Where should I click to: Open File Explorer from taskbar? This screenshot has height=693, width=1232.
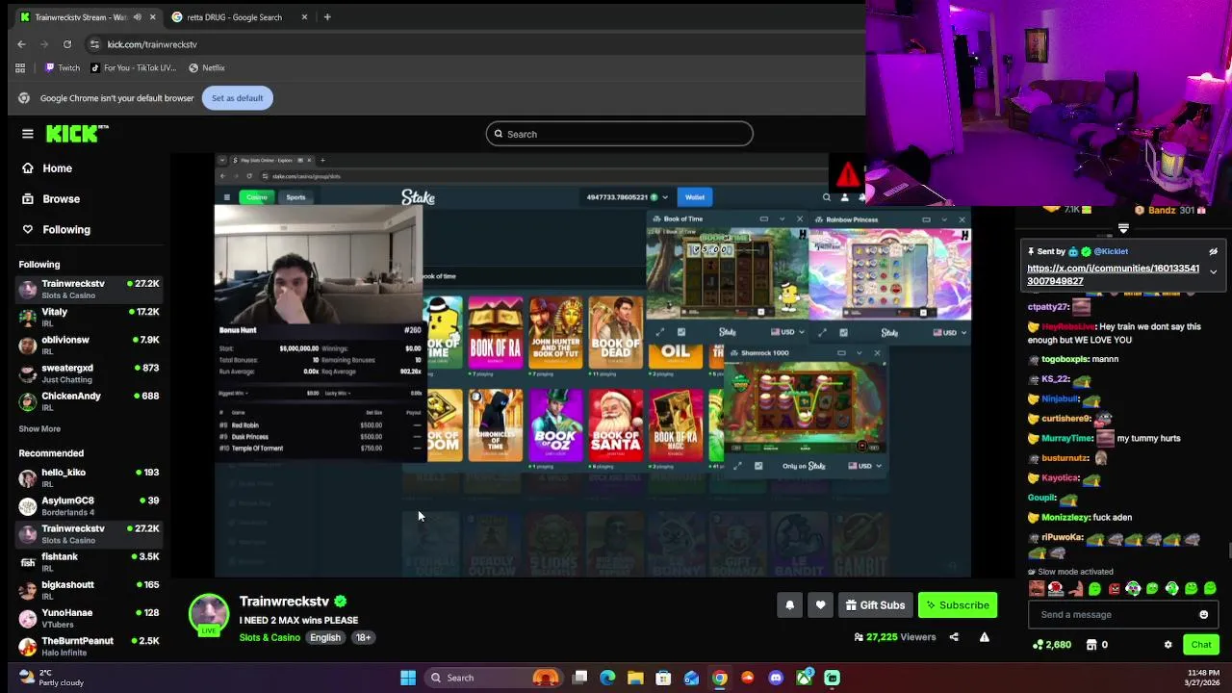coord(635,678)
